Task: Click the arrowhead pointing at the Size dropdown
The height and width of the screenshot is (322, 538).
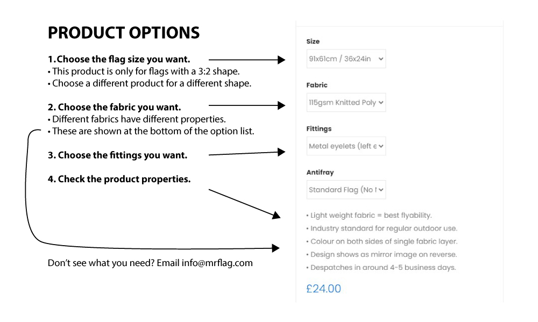Action: [281, 60]
